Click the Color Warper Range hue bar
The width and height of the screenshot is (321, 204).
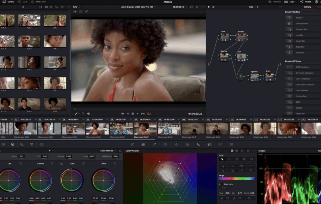pyautogui.click(x=237, y=179)
